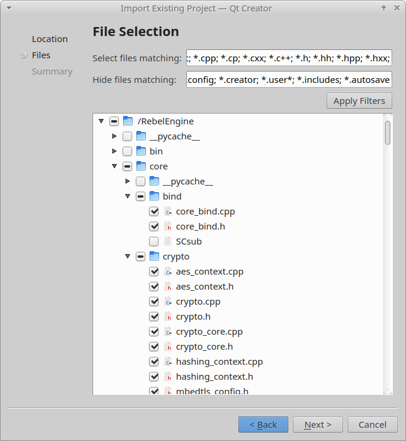Click the SCsub plain file icon
Screen dimensions: 406x441
point(168,242)
